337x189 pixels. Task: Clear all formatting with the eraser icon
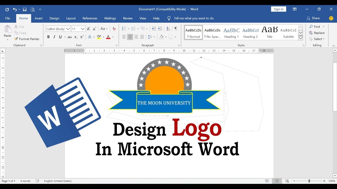(x=114, y=29)
